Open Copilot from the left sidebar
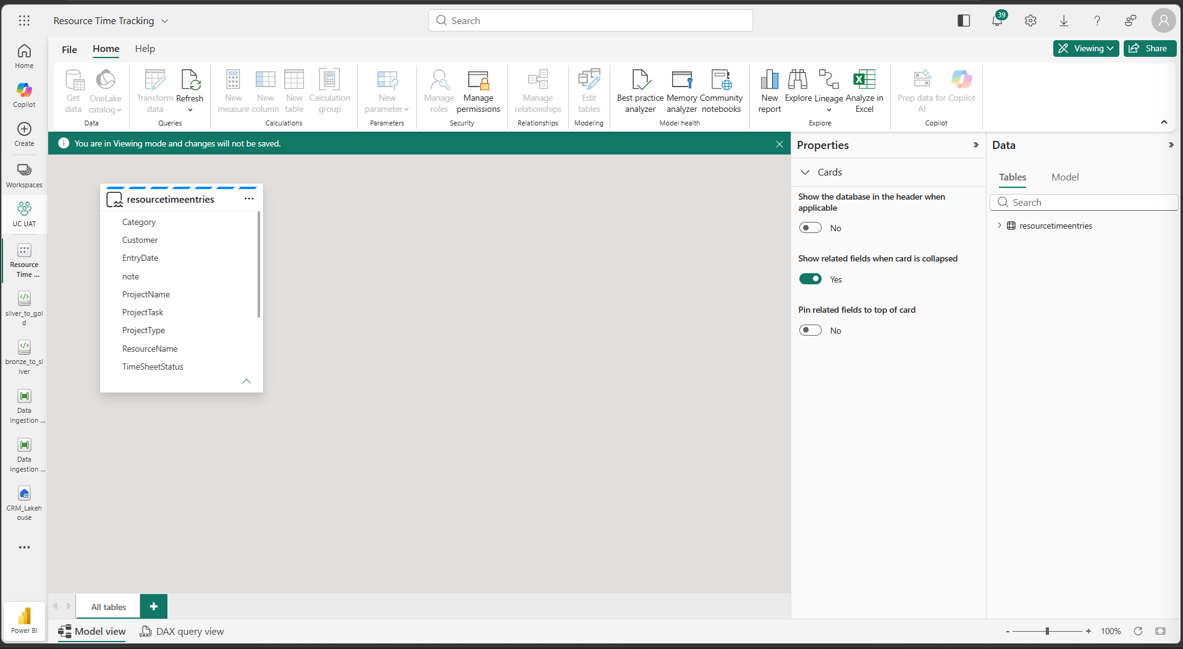Image resolution: width=1183 pixels, height=649 pixels. pyautogui.click(x=24, y=95)
